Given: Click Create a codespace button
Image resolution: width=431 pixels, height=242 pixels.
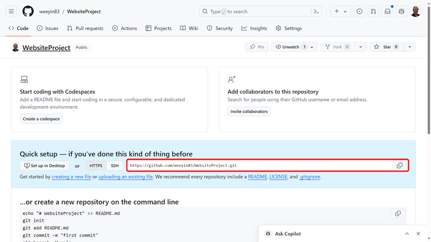Looking at the screenshot, I should [41, 119].
